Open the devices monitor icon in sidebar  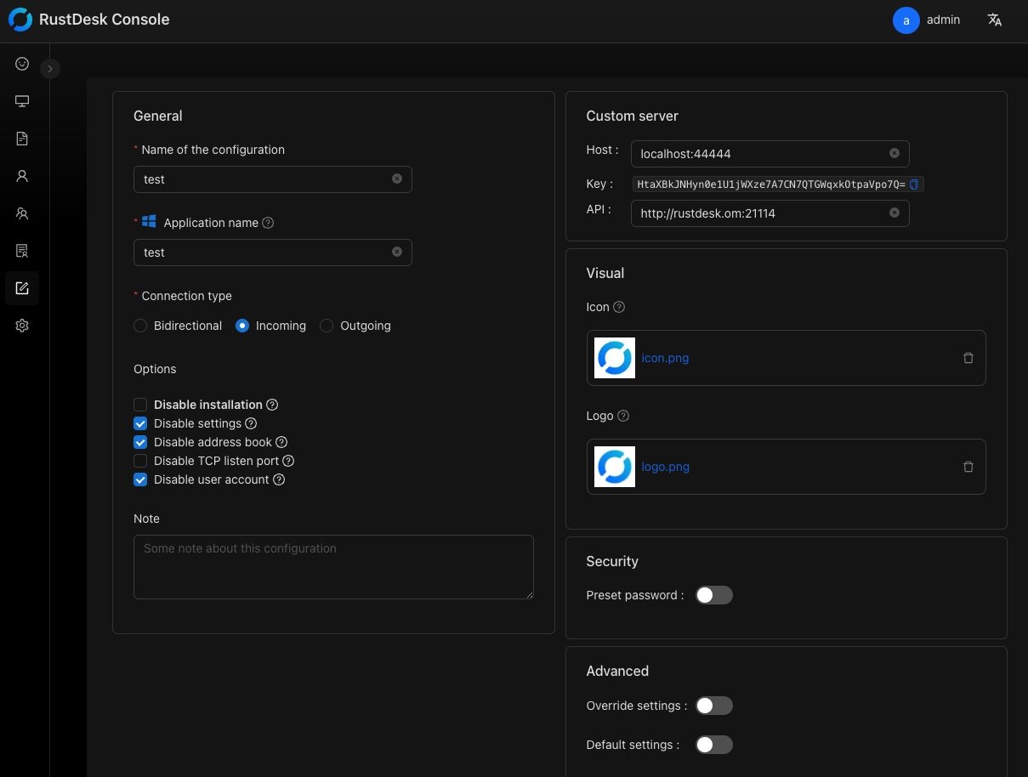tap(22, 101)
